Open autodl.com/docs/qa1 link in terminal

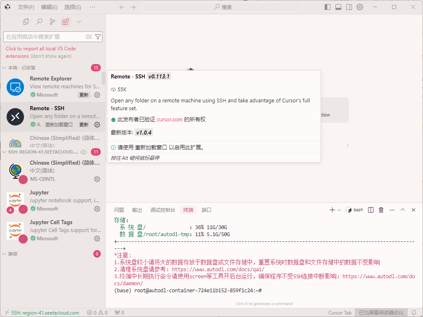pos(218,269)
